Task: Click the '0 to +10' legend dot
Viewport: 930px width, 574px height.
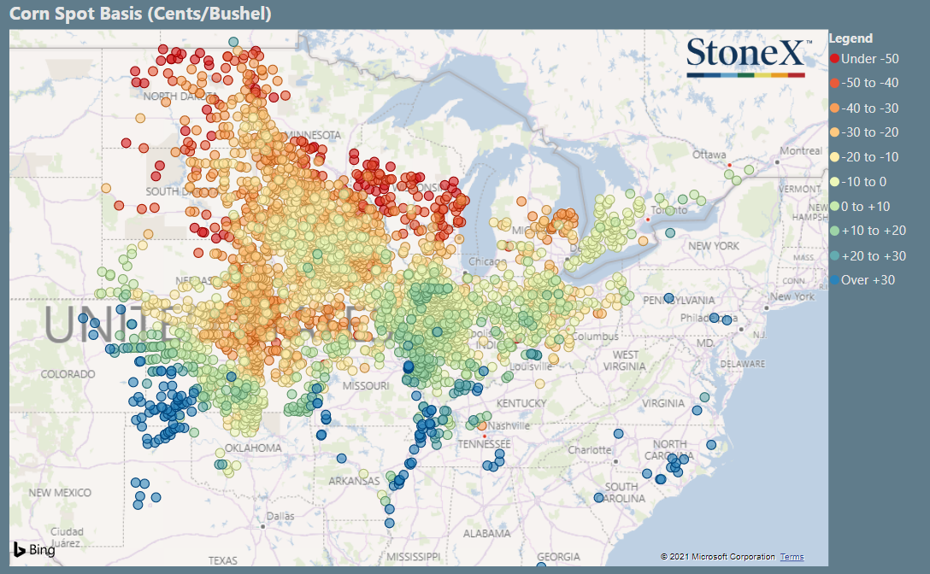Action: coord(834,207)
